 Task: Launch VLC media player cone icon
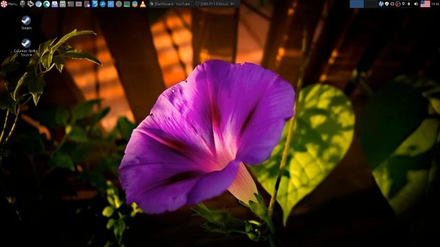[x=143, y=4]
